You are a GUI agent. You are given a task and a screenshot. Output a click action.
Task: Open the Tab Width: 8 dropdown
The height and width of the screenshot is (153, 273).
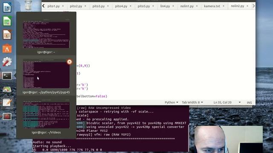point(192,102)
